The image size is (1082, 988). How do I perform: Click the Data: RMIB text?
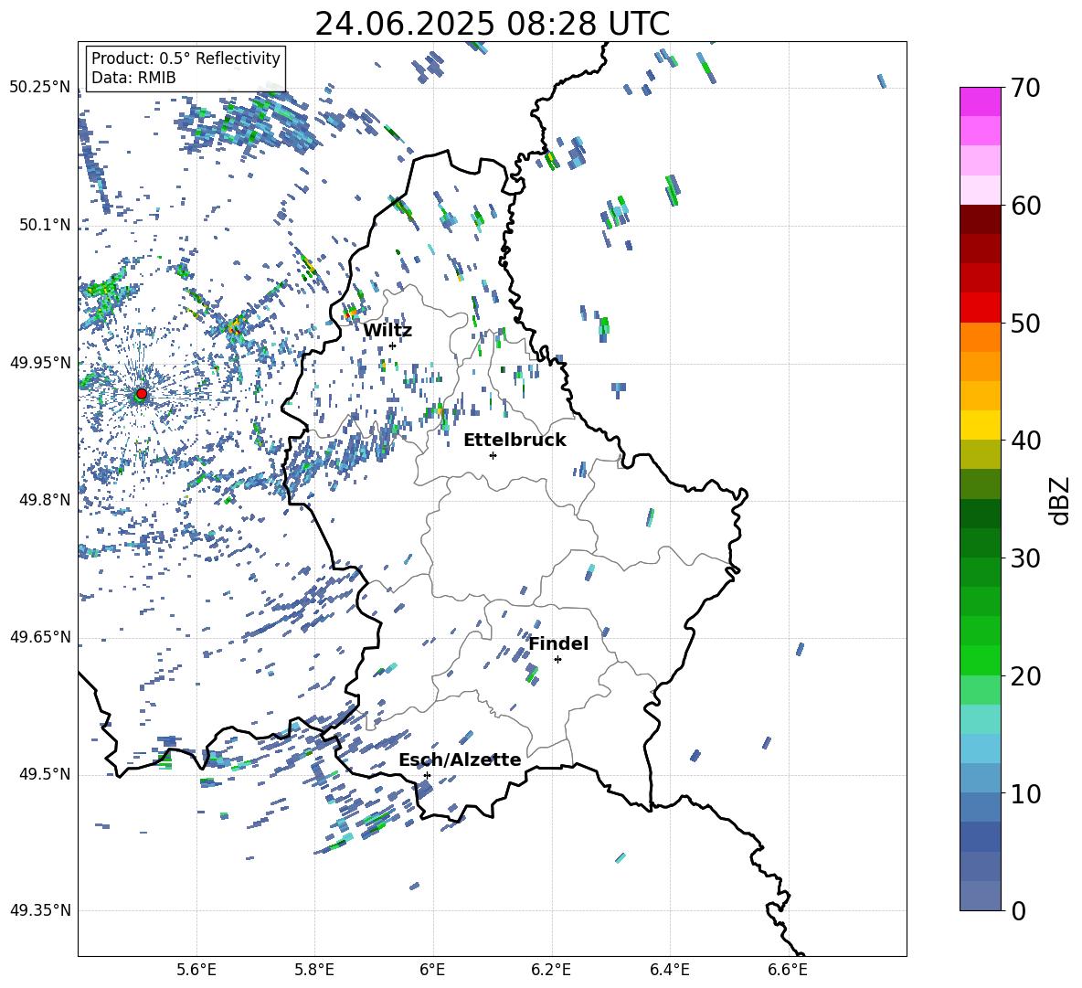coord(133,78)
